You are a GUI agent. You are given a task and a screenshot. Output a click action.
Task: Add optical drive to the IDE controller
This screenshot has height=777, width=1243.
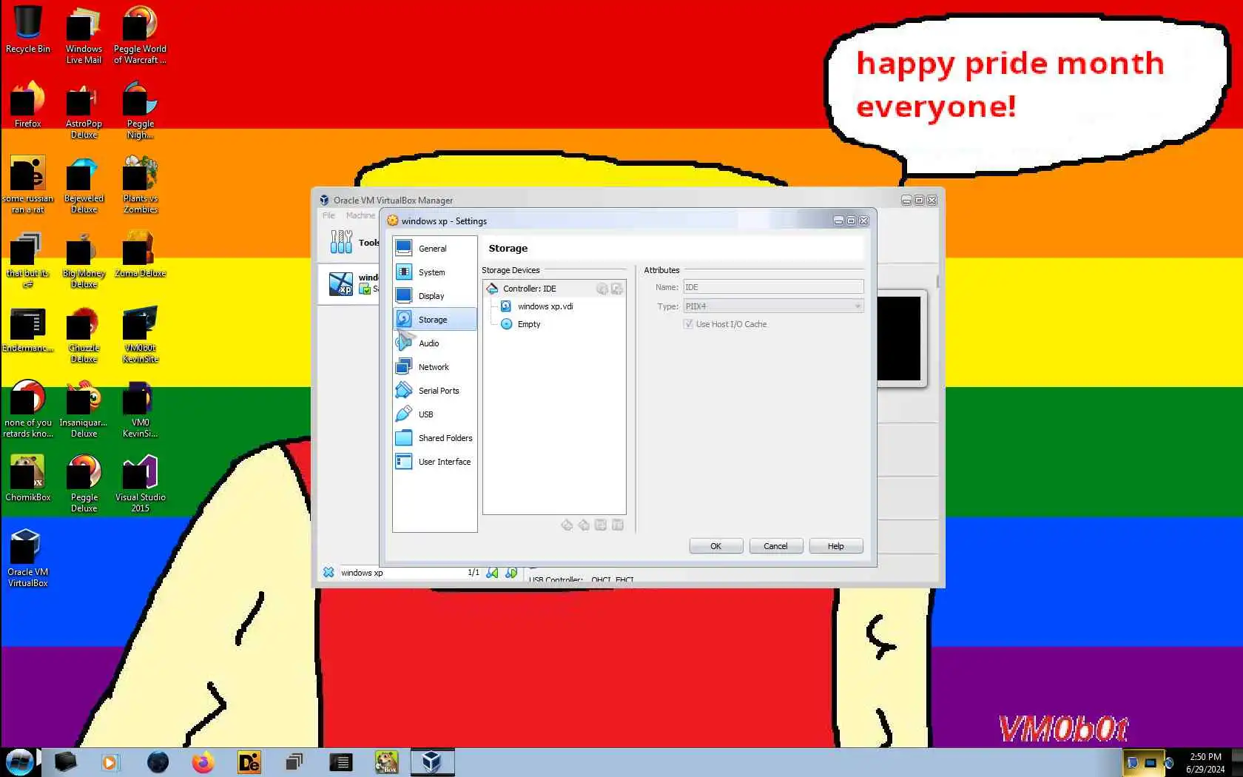[x=602, y=289]
